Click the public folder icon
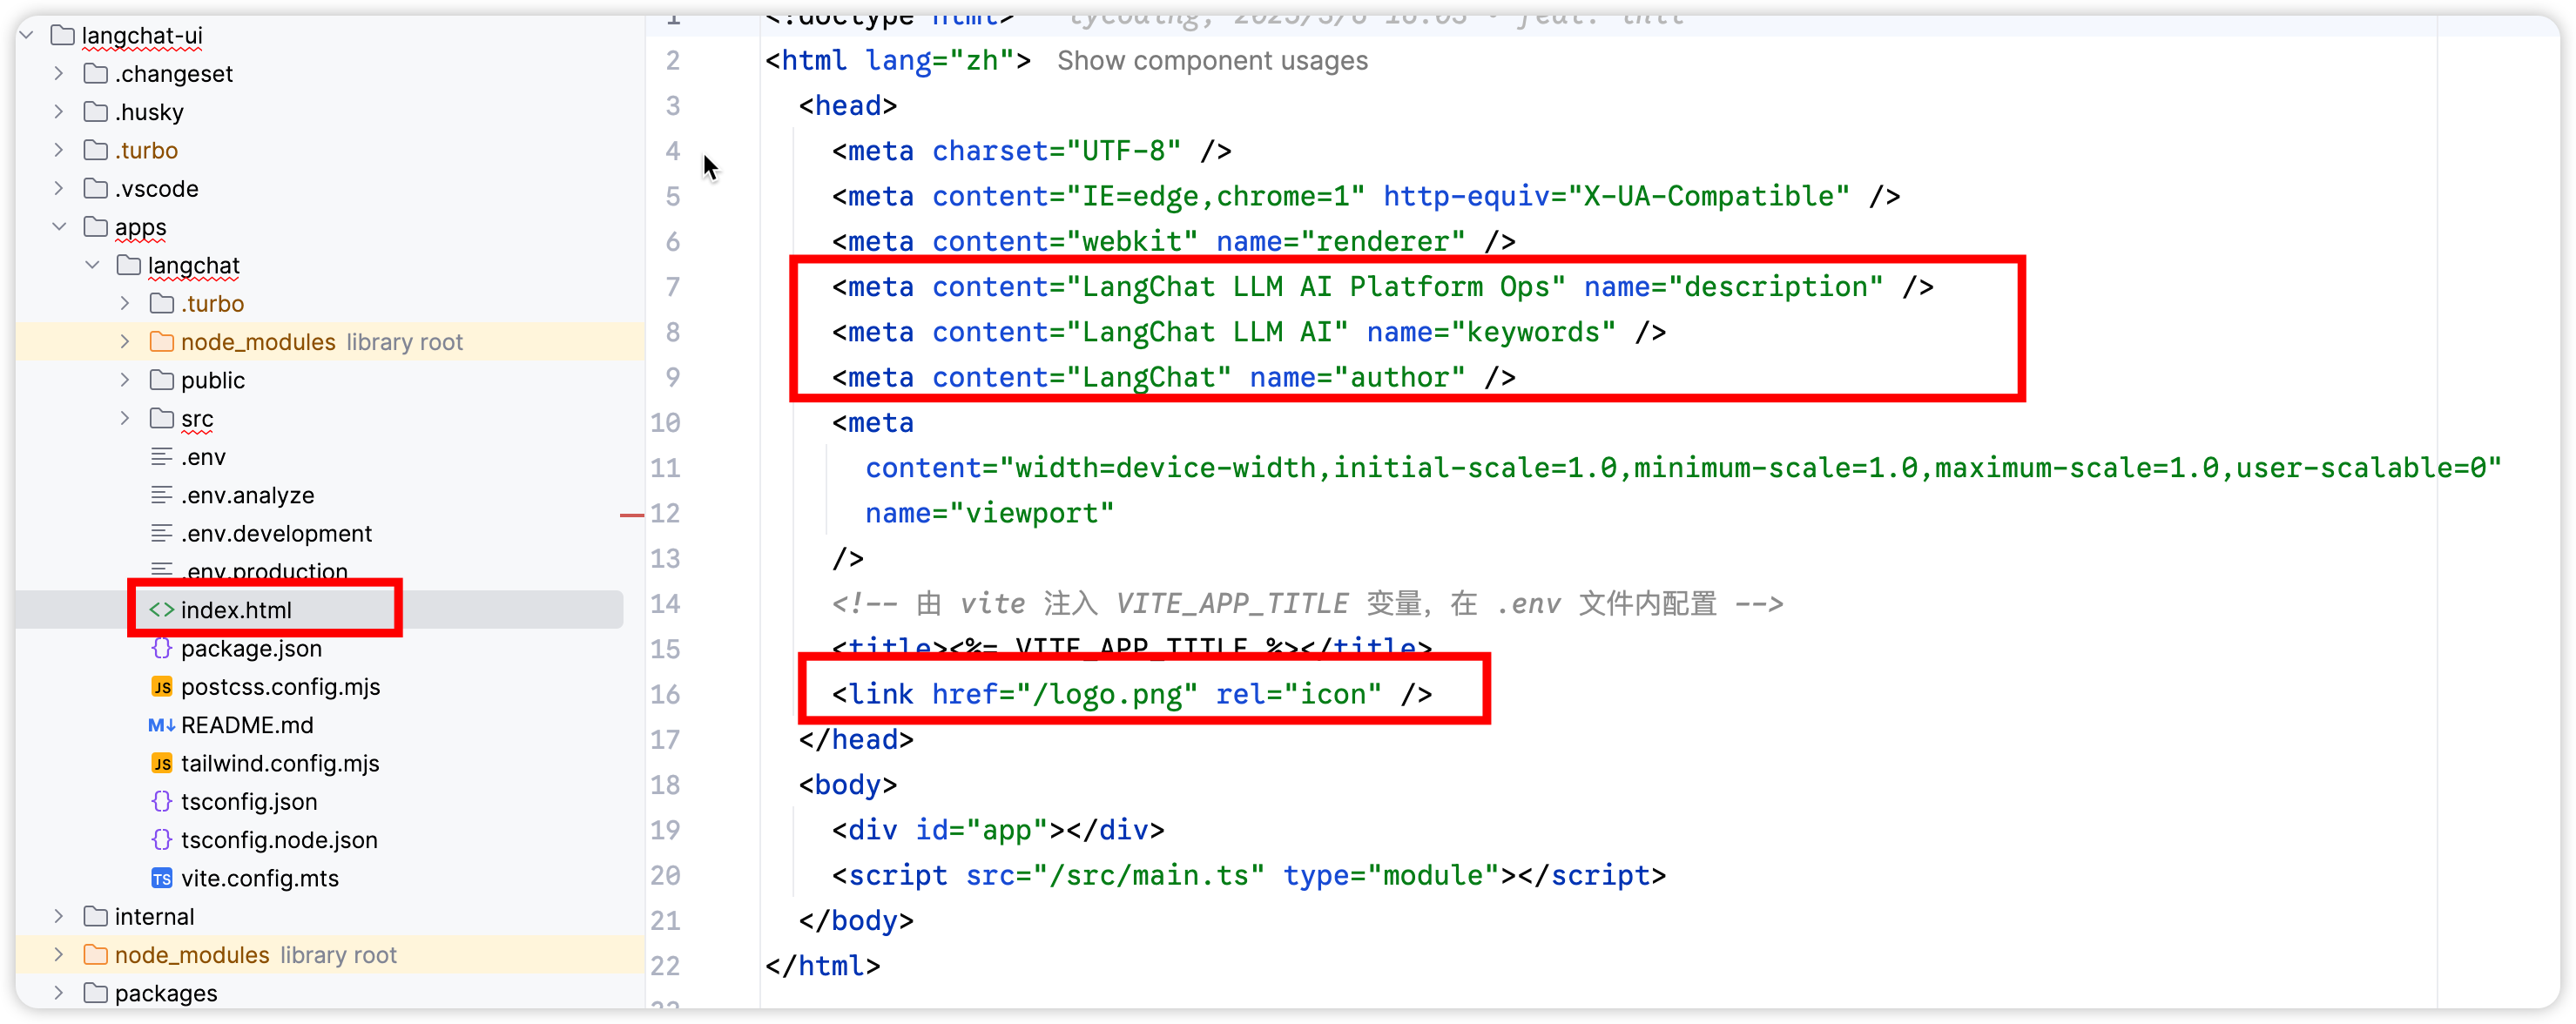Screen dimensions: 2576x1024 point(161,380)
